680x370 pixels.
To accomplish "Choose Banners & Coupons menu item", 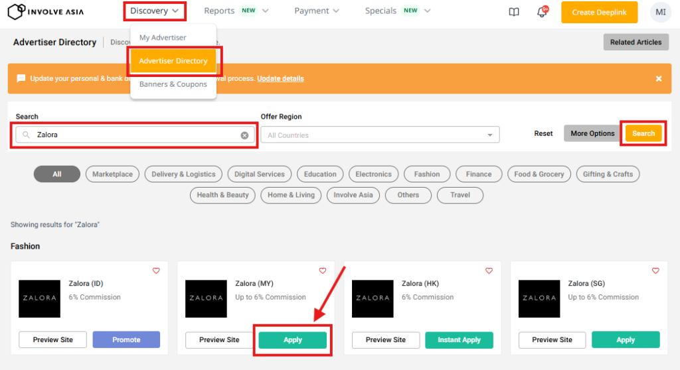I will [x=173, y=84].
